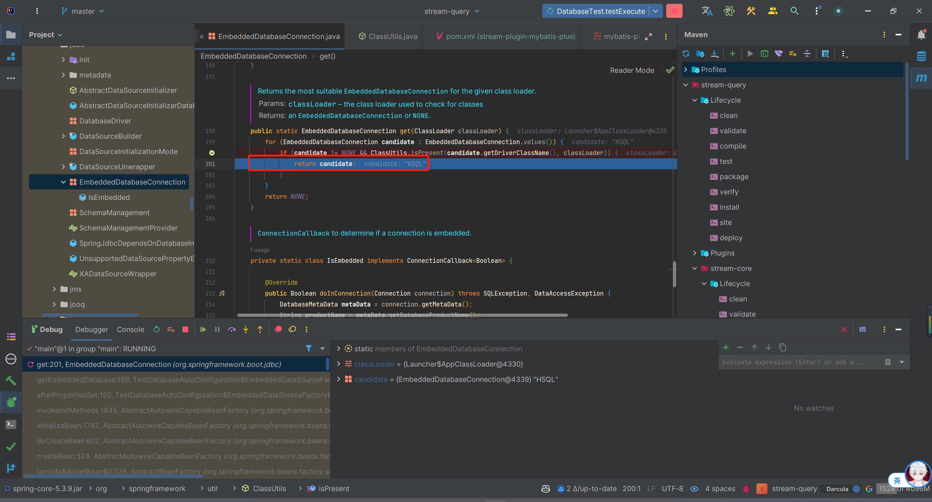Collapse the EmbeddedDatabaseConnection tree node
This screenshot has height=502, width=932.
[63, 182]
